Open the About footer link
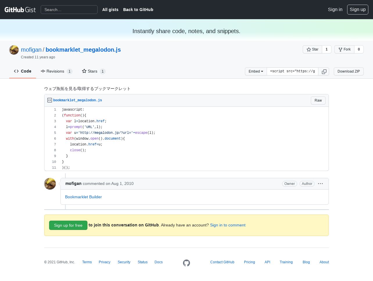The width and height of the screenshot is (373, 281). pyautogui.click(x=324, y=262)
